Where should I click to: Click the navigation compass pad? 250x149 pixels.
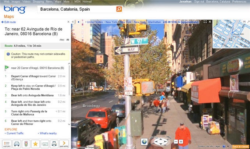pos(161,141)
